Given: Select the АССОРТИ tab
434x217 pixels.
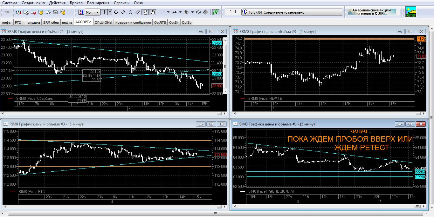Looking at the screenshot, I should [84, 22].
